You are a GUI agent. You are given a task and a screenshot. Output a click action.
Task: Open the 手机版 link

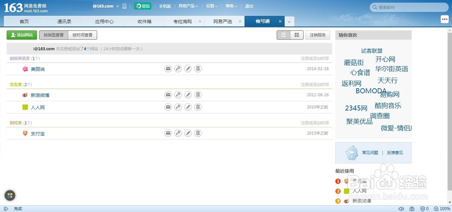165,6
